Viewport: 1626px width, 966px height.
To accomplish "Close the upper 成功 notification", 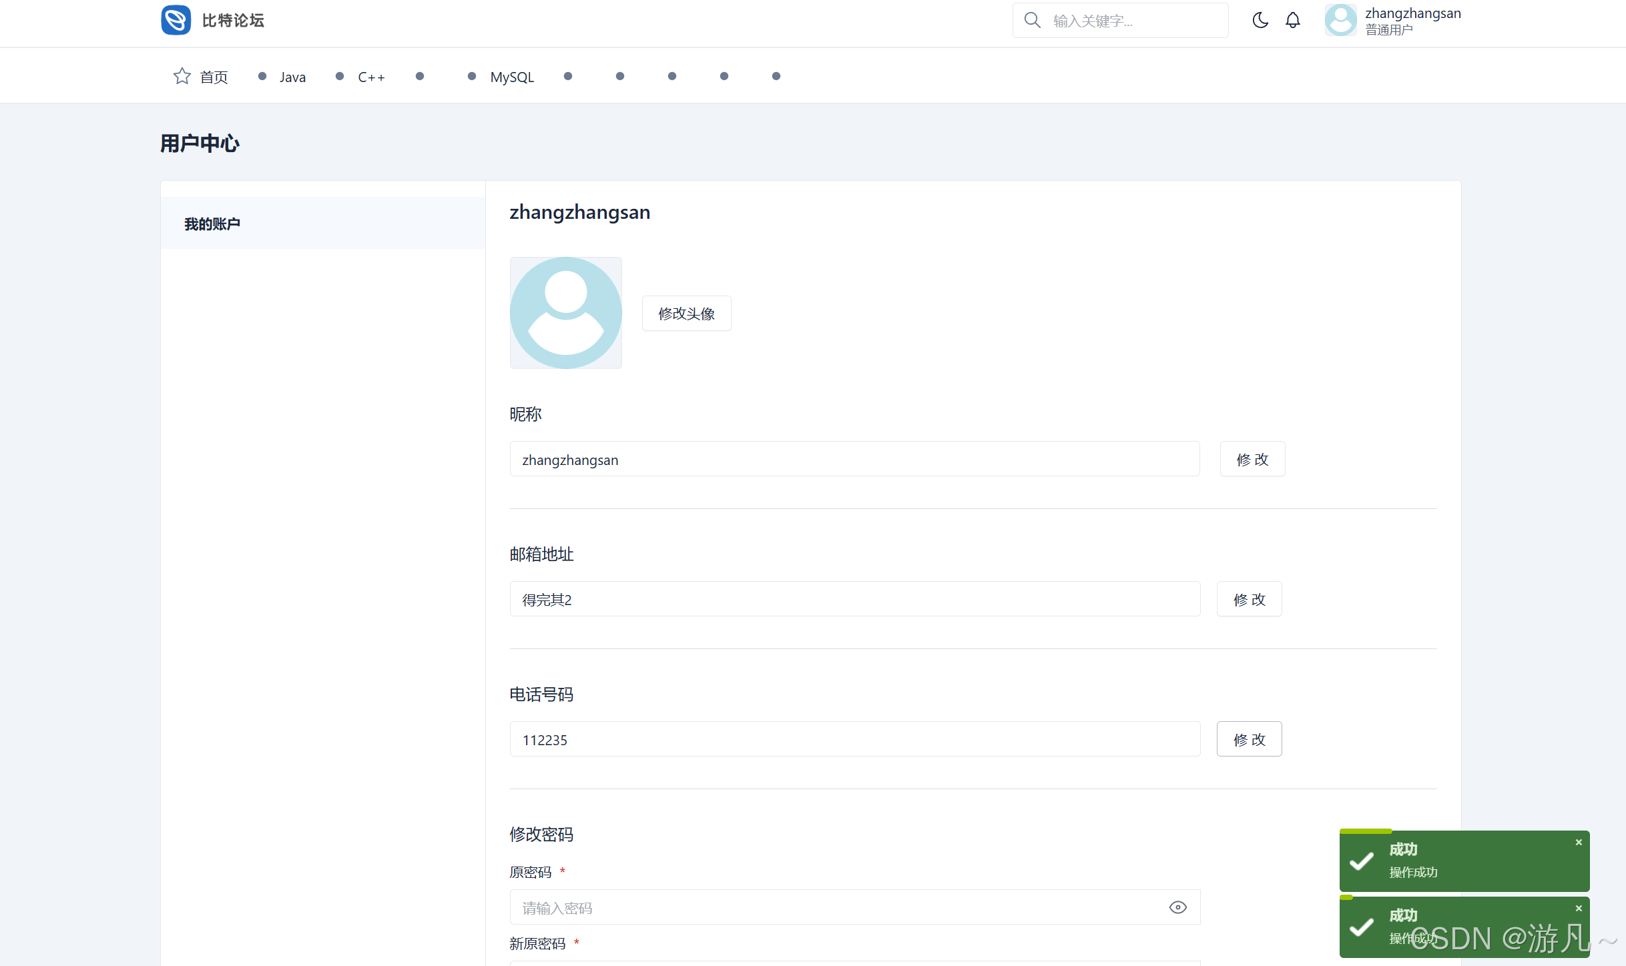I will click(x=1579, y=843).
